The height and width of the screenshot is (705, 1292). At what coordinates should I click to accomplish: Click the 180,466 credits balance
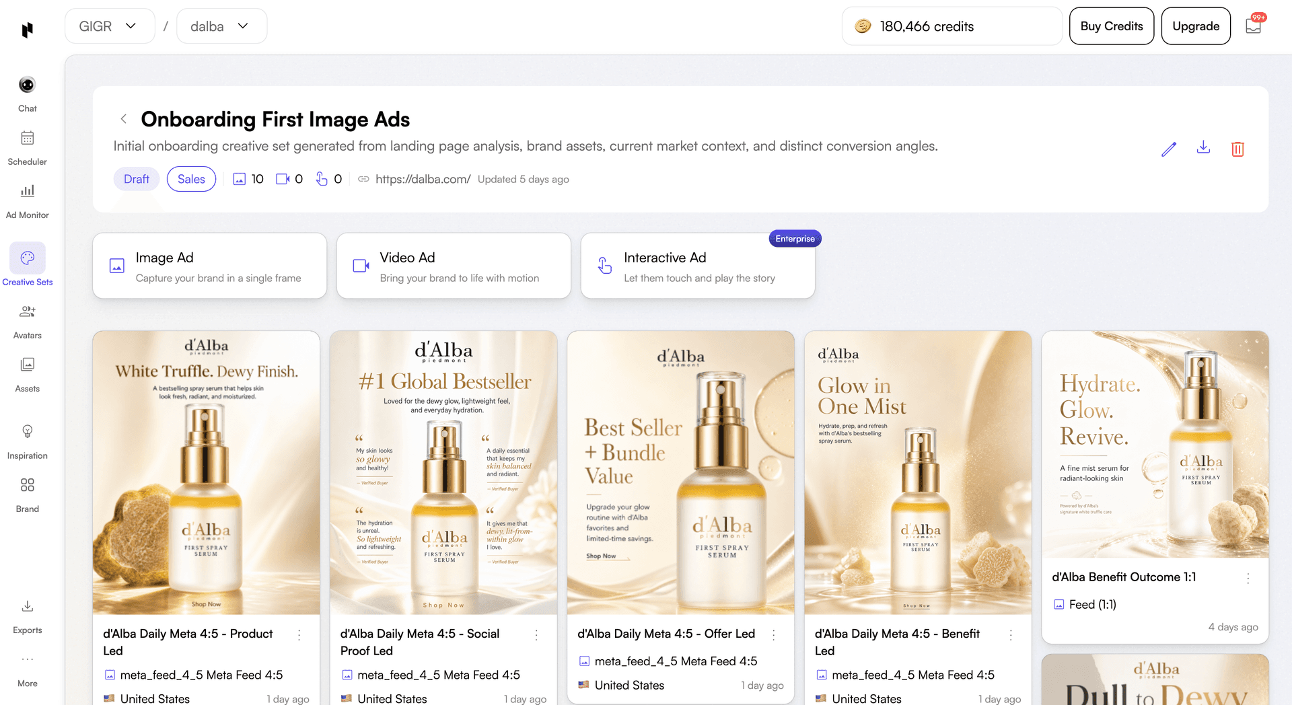pos(952,26)
